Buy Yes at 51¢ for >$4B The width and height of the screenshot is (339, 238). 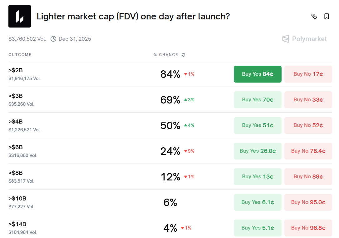258,125
